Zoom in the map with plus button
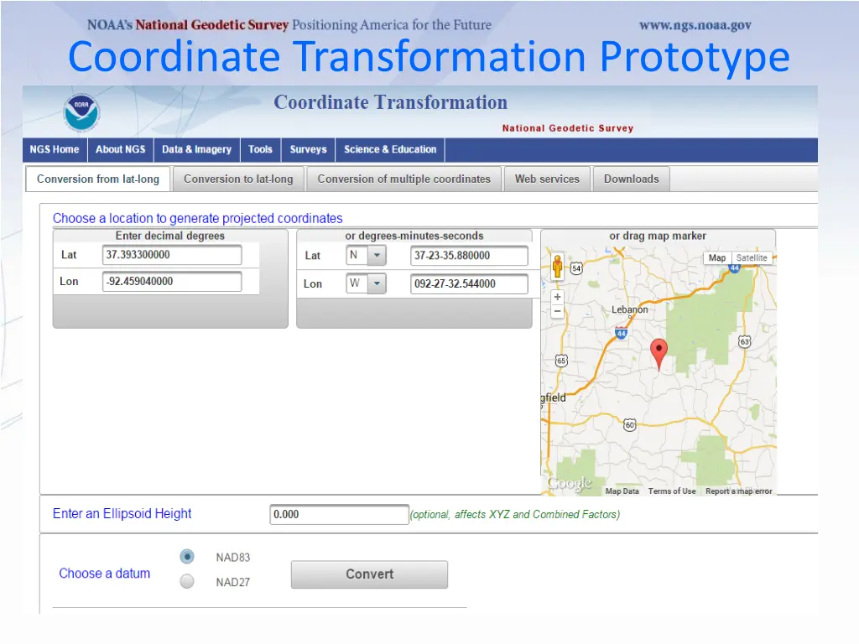 557,297
